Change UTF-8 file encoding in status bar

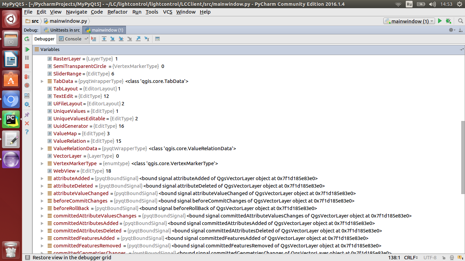(x=430, y=258)
